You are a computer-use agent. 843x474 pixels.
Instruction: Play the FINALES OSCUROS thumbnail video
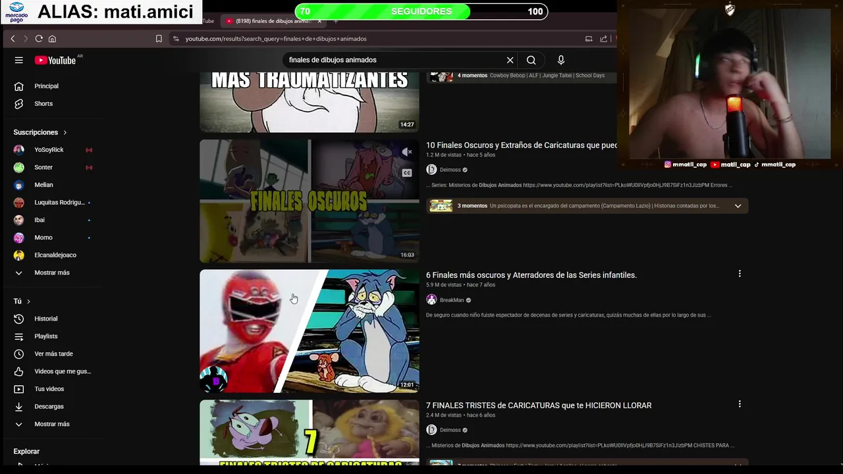310,201
